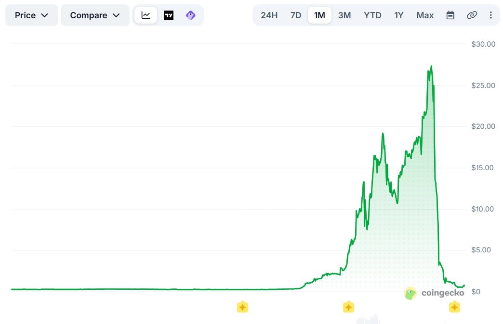Show the YTD time range

point(372,15)
